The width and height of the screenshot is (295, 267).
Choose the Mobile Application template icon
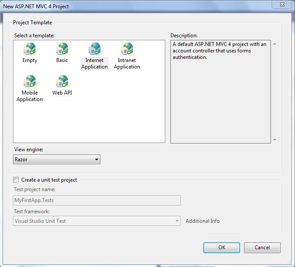(x=30, y=81)
